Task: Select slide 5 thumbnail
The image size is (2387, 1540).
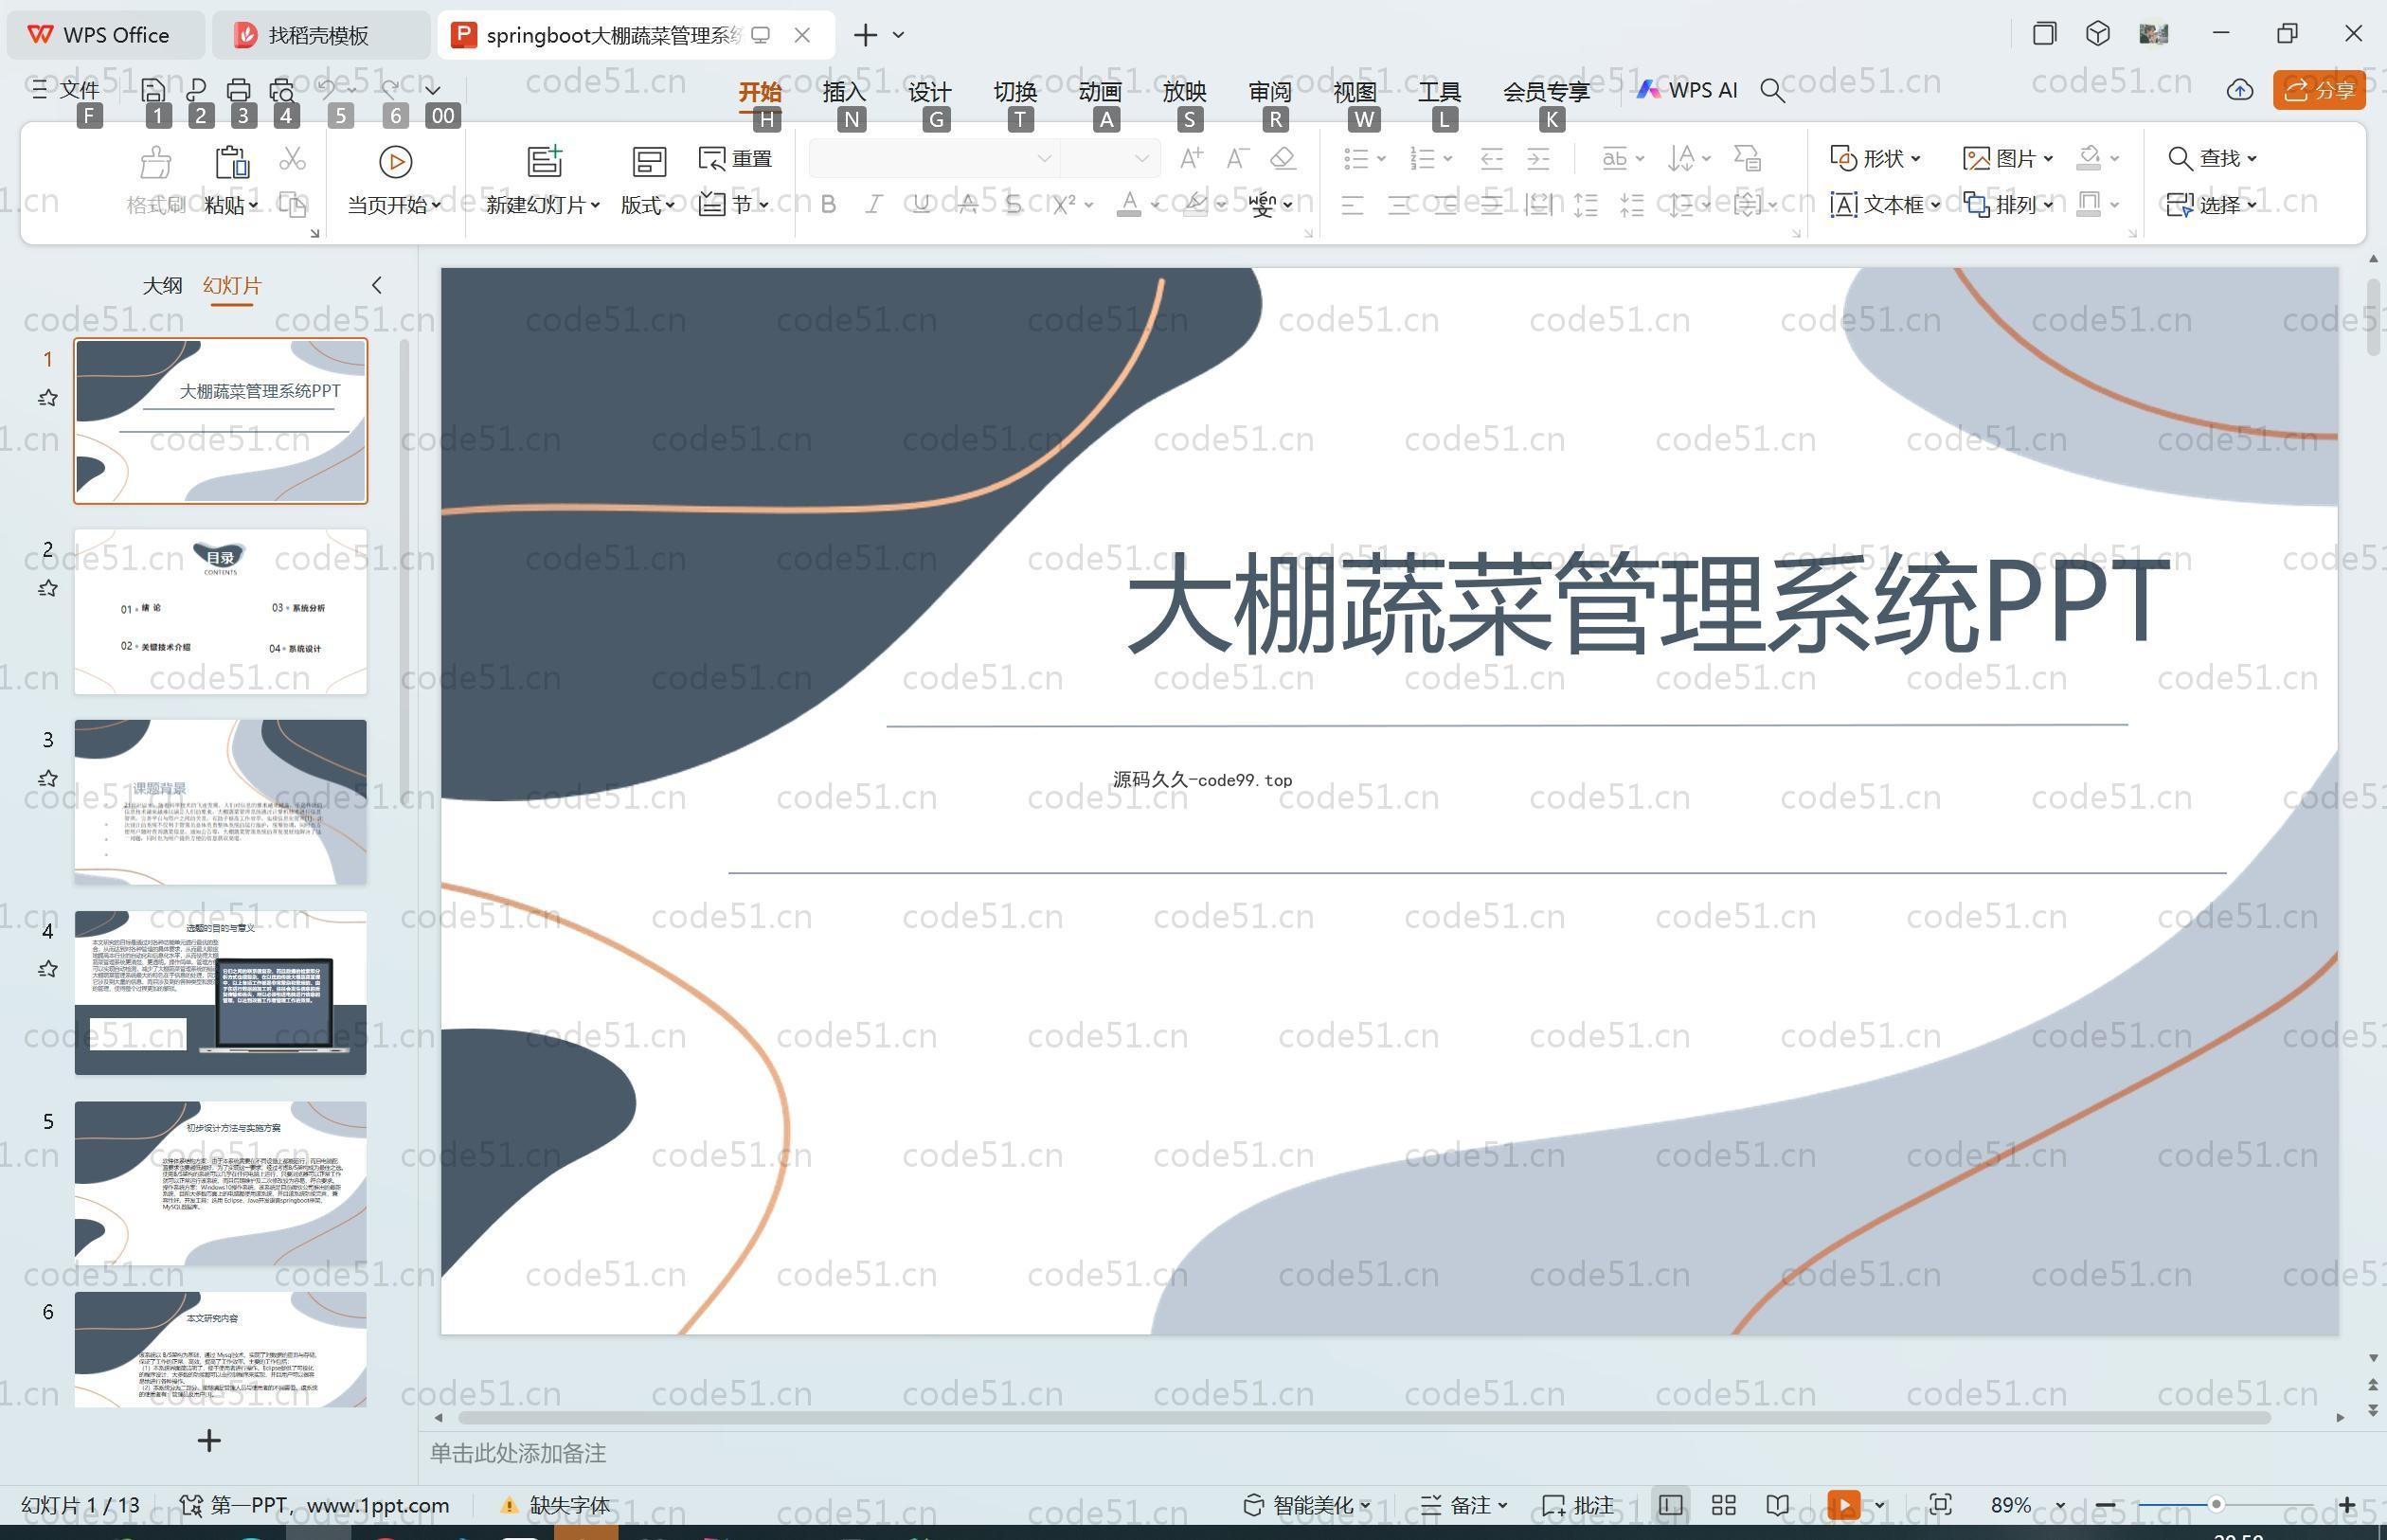Action: pos(220,1183)
